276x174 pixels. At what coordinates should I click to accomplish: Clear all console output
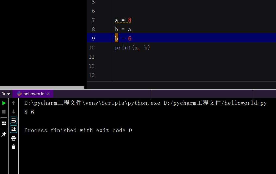(x=13, y=147)
